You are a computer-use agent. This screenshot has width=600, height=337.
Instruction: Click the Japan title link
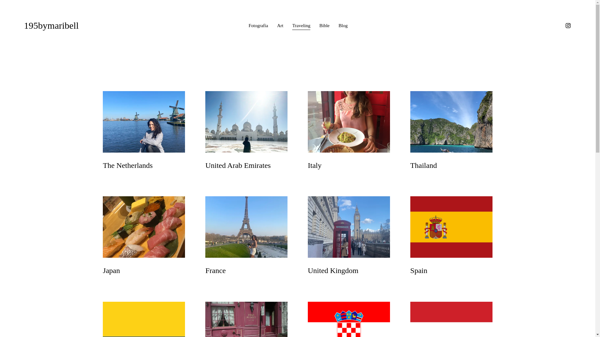click(111, 271)
